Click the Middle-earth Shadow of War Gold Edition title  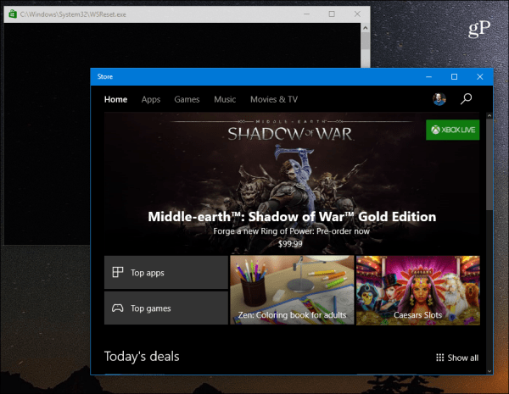(292, 217)
